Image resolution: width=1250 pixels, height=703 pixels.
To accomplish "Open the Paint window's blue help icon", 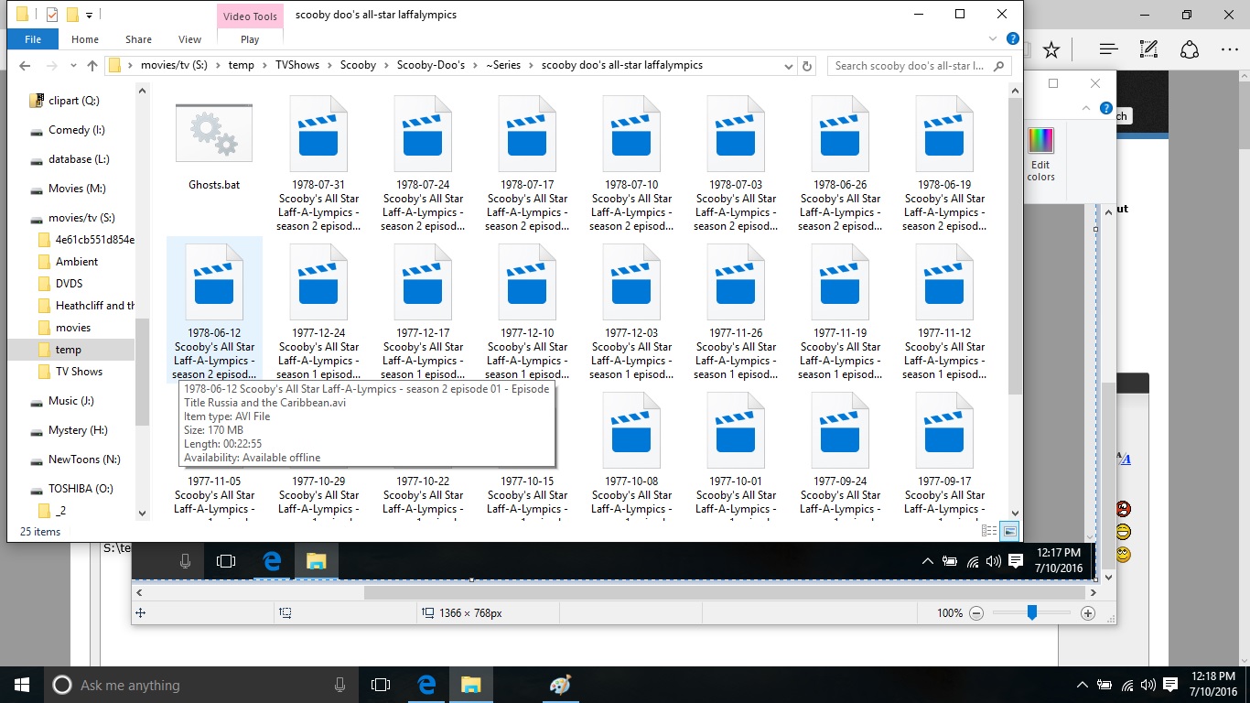I will 1105,108.
